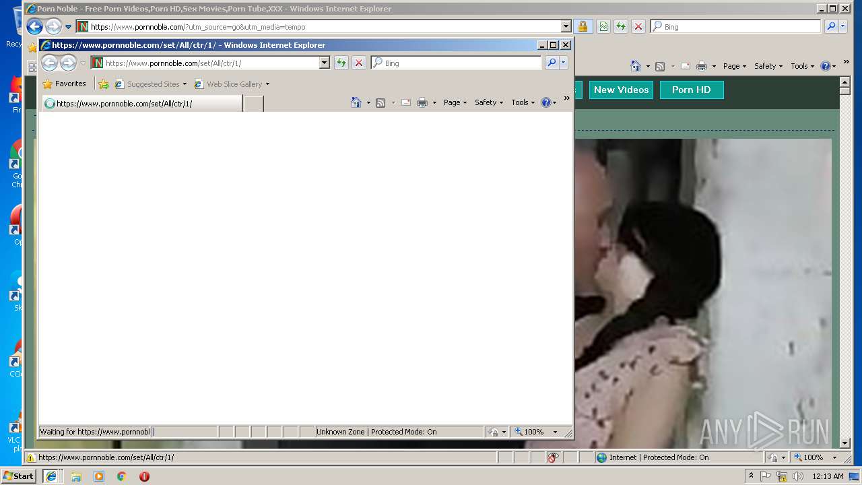
Task: Open a new tab in front window
Action: 253,104
